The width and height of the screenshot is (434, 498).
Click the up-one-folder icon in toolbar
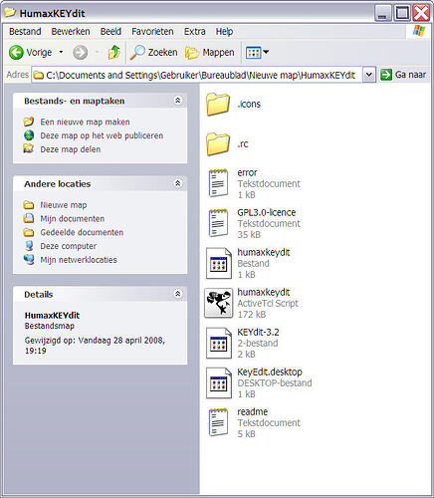(x=113, y=52)
